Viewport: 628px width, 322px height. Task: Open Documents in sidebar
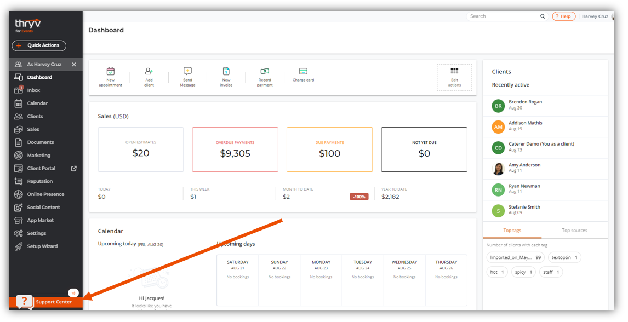(x=40, y=142)
